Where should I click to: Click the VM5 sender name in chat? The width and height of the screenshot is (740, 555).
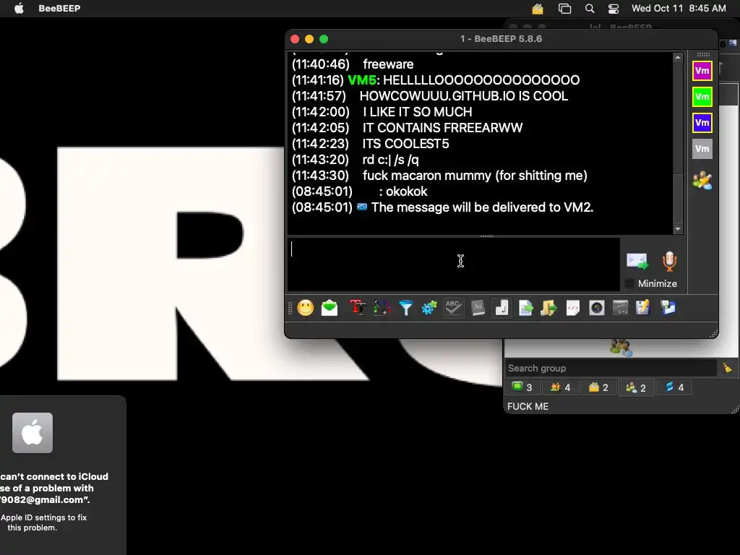tap(363, 79)
